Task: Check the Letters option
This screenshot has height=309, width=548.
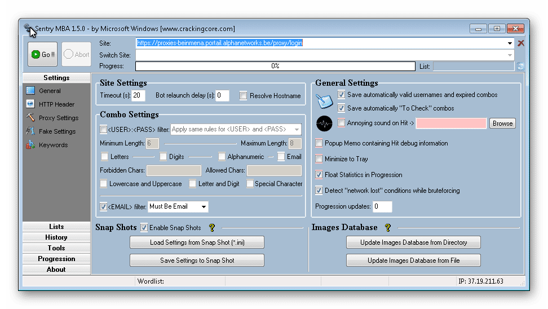Action: (x=104, y=157)
